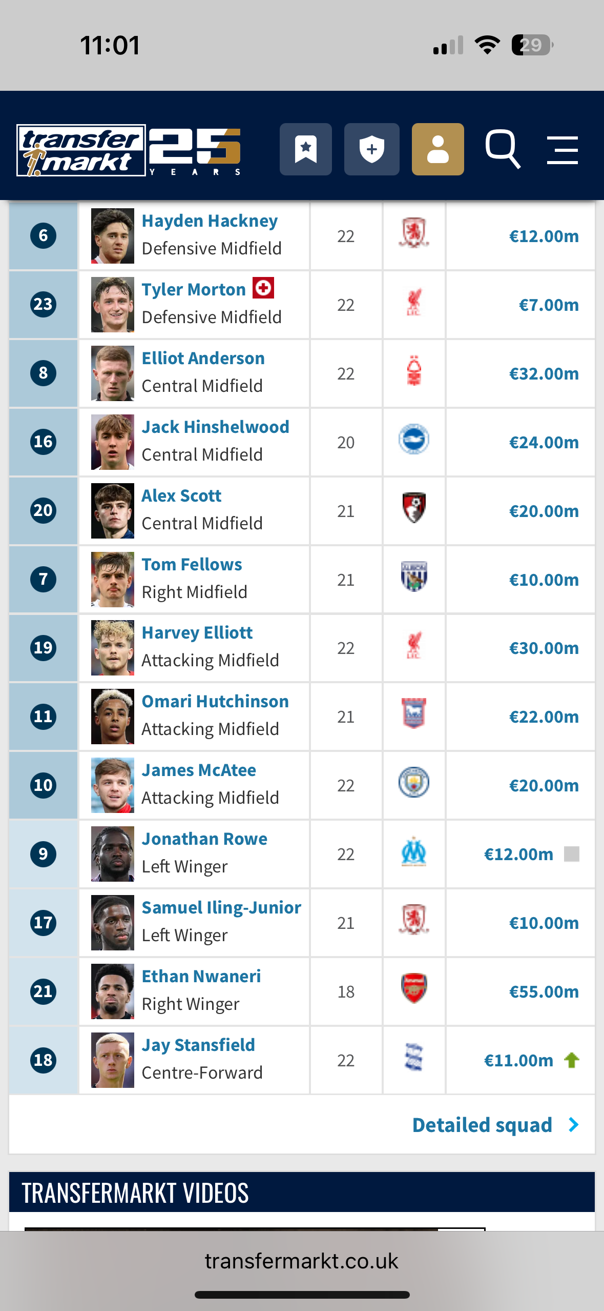The width and height of the screenshot is (604, 1311).
Task: Open Arsenal club crest for Ethan Nwaneri
Action: coord(414,988)
